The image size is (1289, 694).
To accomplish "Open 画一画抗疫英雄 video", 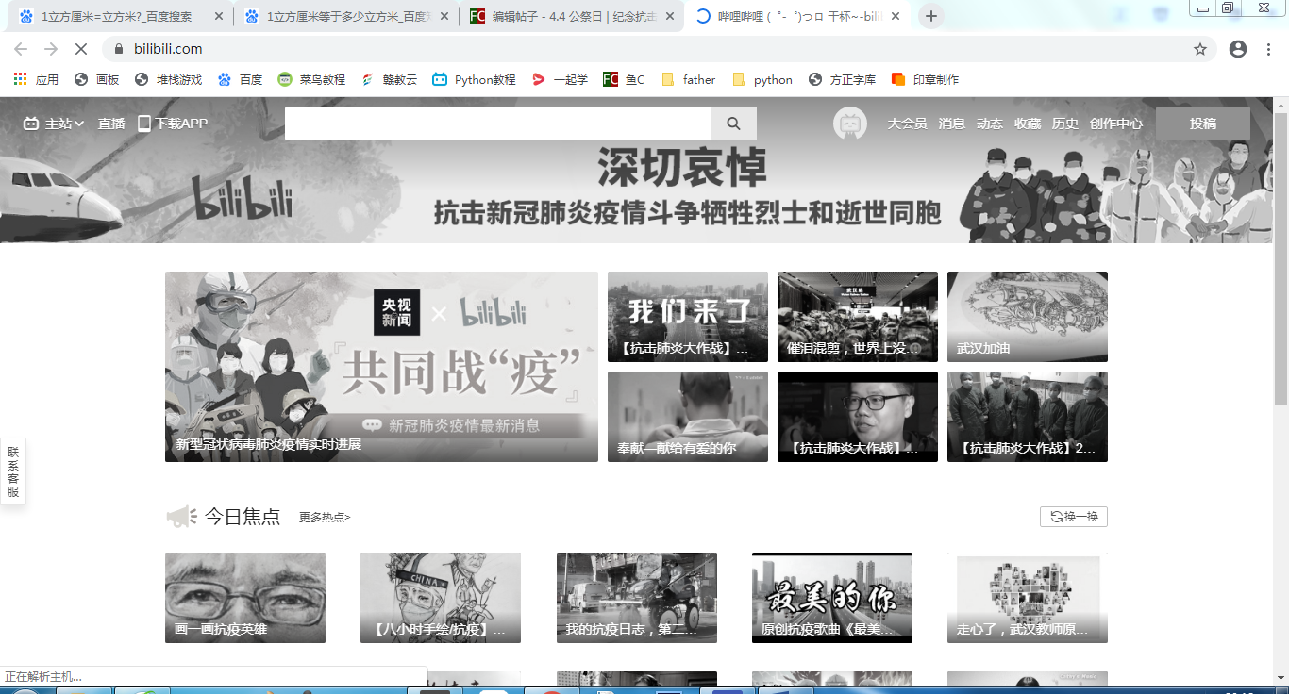I will pos(245,598).
